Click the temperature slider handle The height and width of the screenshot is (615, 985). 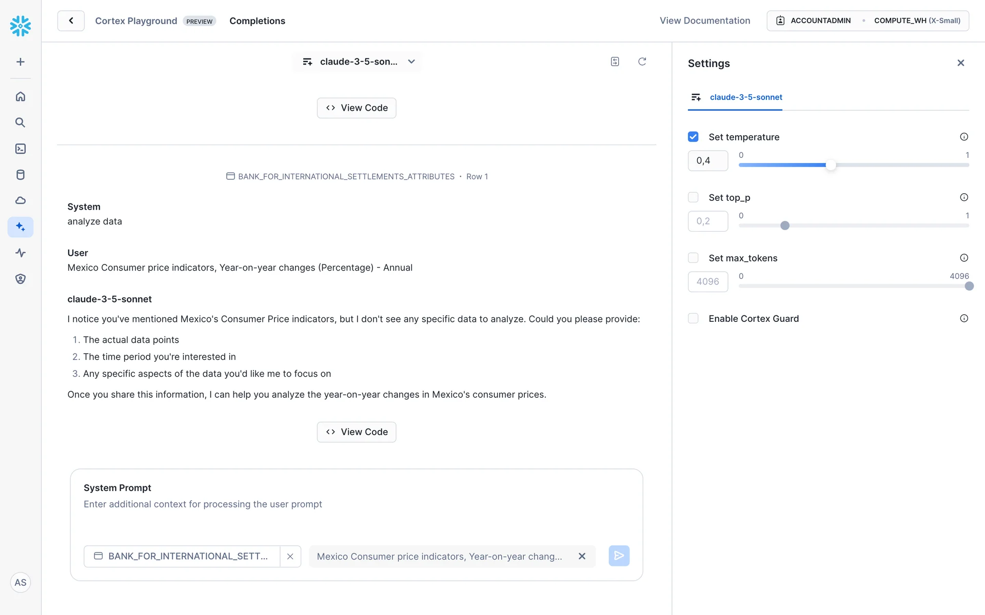[831, 165]
